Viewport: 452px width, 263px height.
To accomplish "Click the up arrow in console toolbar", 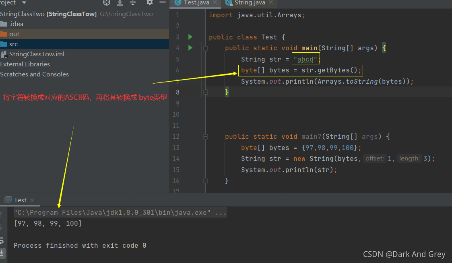I will 1,214.
